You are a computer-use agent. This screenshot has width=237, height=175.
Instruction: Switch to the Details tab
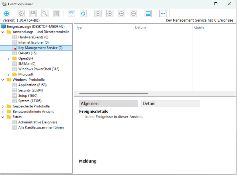tap(171, 104)
